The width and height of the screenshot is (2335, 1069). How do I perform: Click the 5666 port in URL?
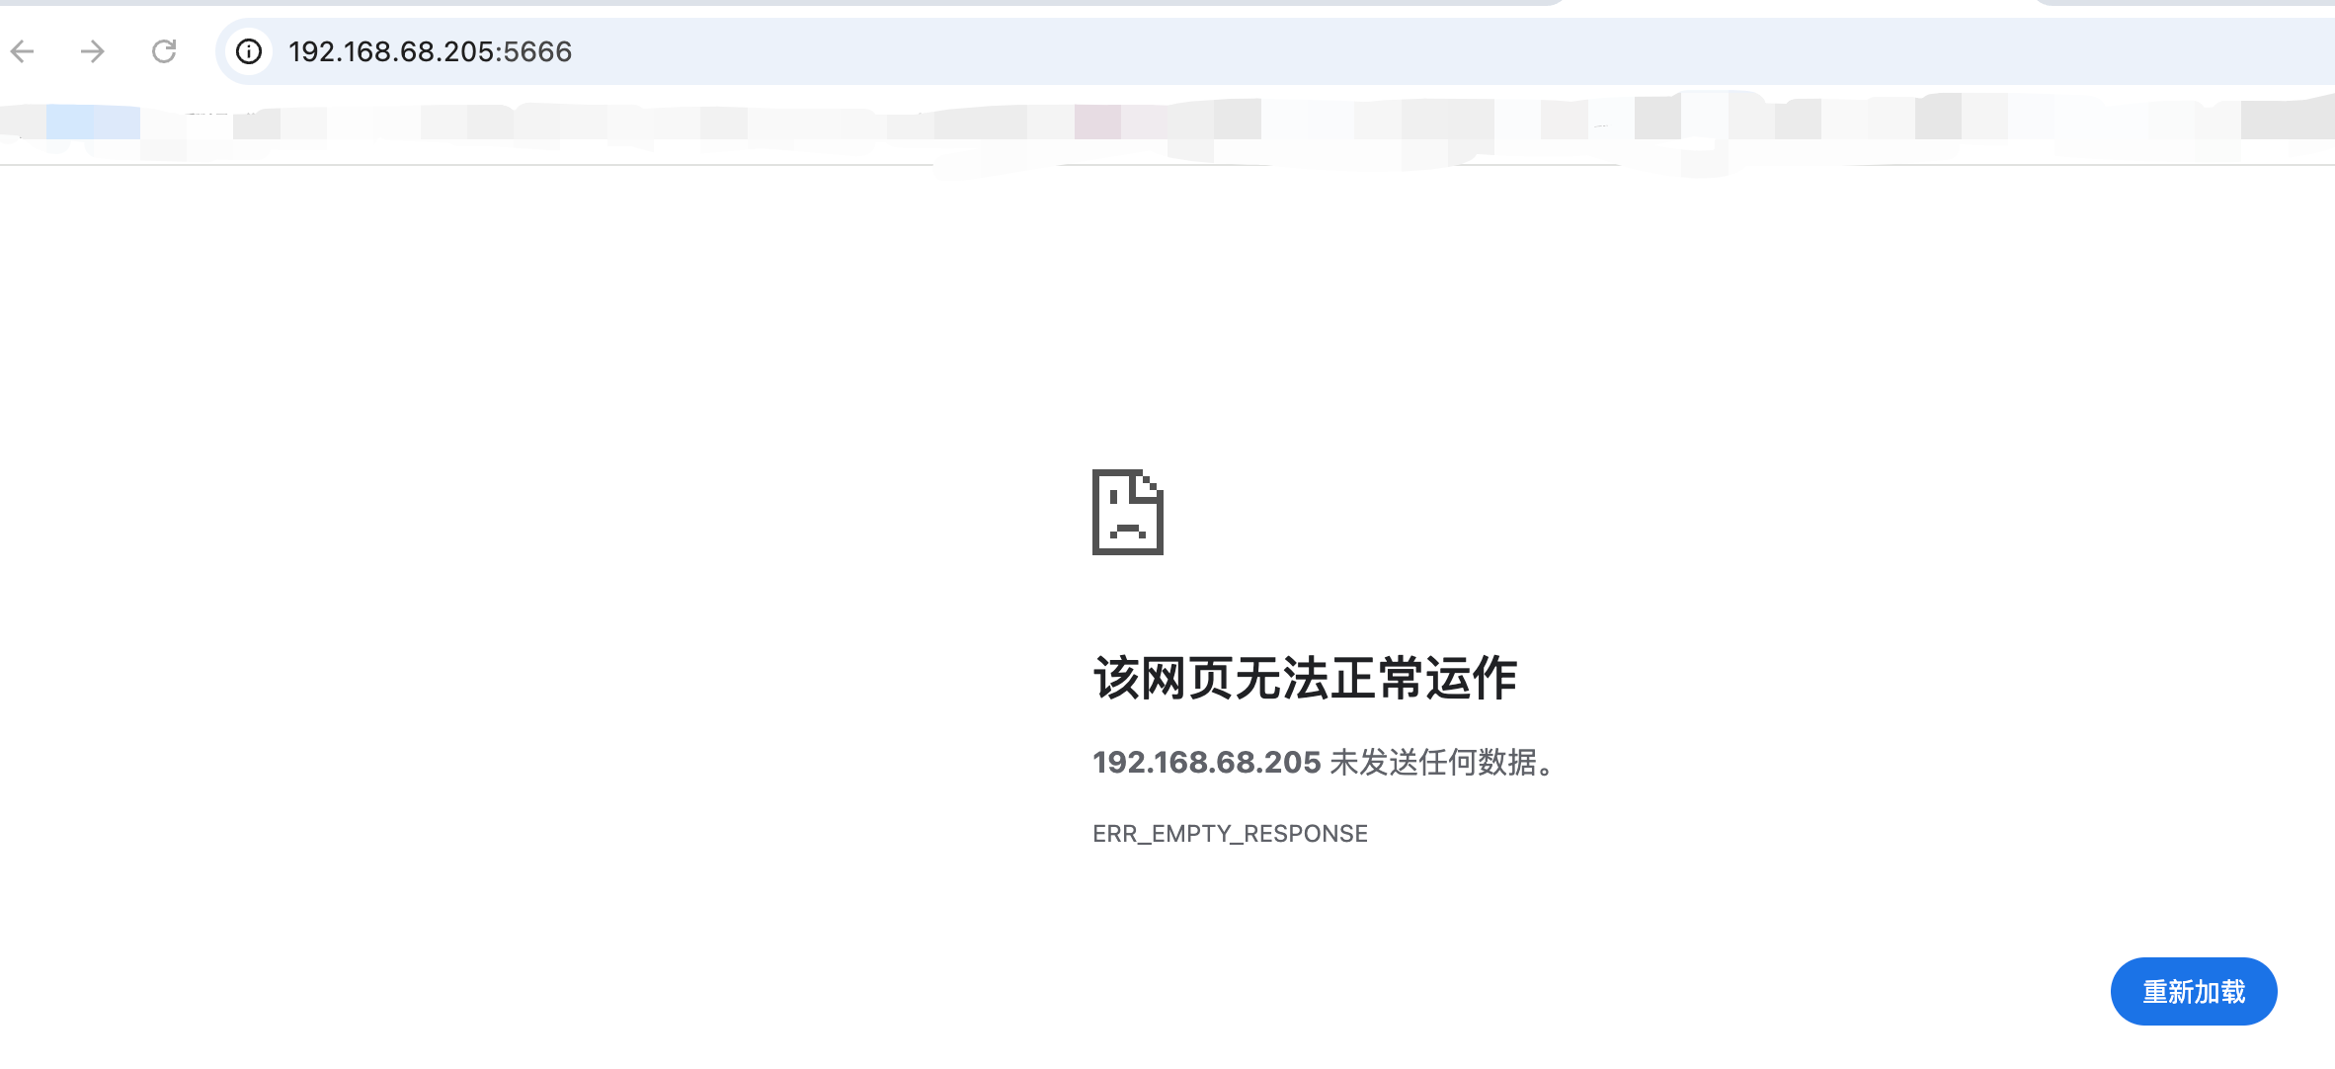click(x=538, y=51)
